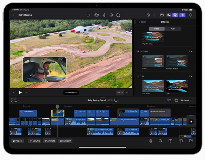
Task: Click the voiceover microphone icon in top toolbar
Action: (x=104, y=15)
